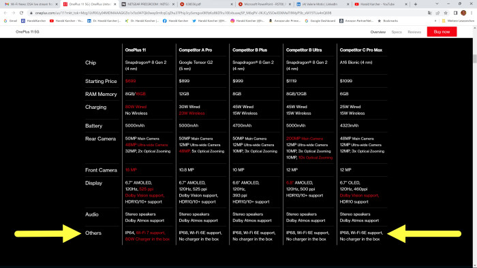Open the Instagram Harald Karcher bookmark
Image resolution: width=477 pixels, height=268 pixels.
click(x=247, y=20)
